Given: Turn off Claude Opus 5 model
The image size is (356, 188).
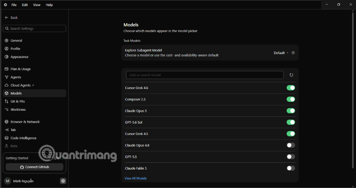Looking at the screenshot, I should tap(290, 111).
